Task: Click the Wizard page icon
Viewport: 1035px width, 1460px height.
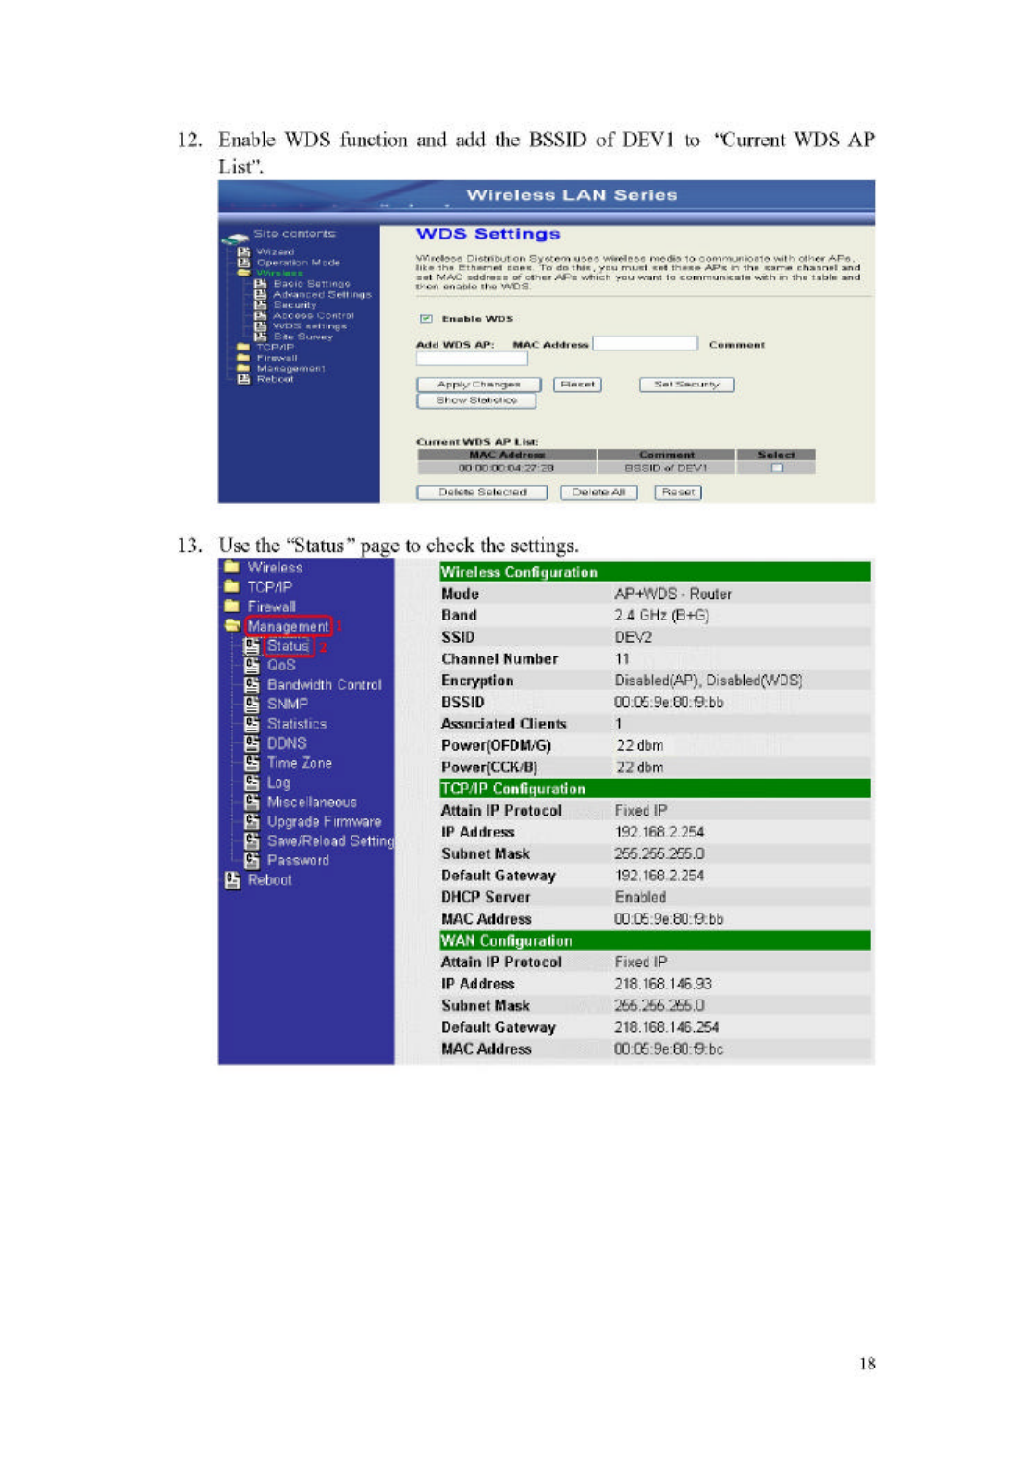Action: [243, 252]
